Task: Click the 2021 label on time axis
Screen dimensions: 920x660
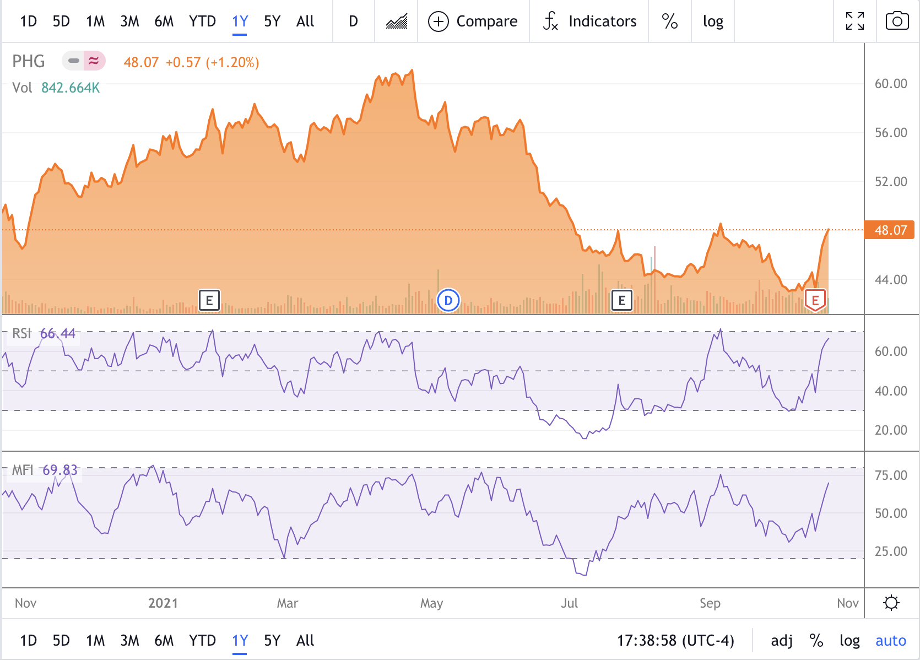Action: (163, 603)
